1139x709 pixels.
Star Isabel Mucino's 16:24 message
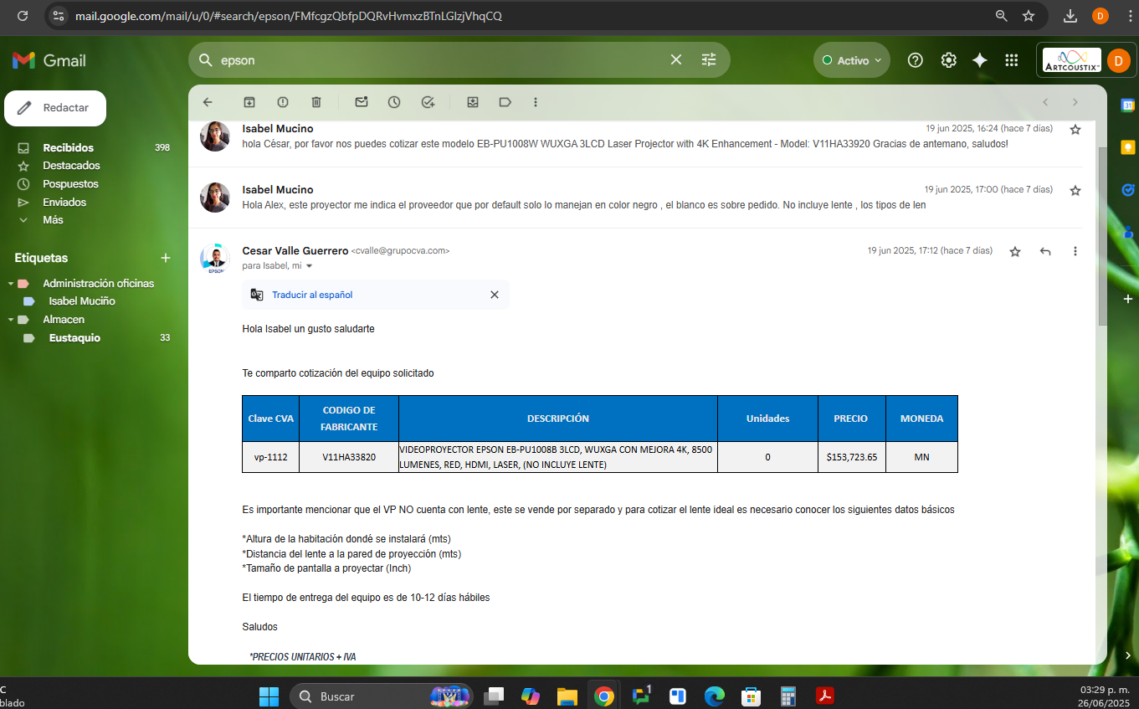pos(1075,129)
